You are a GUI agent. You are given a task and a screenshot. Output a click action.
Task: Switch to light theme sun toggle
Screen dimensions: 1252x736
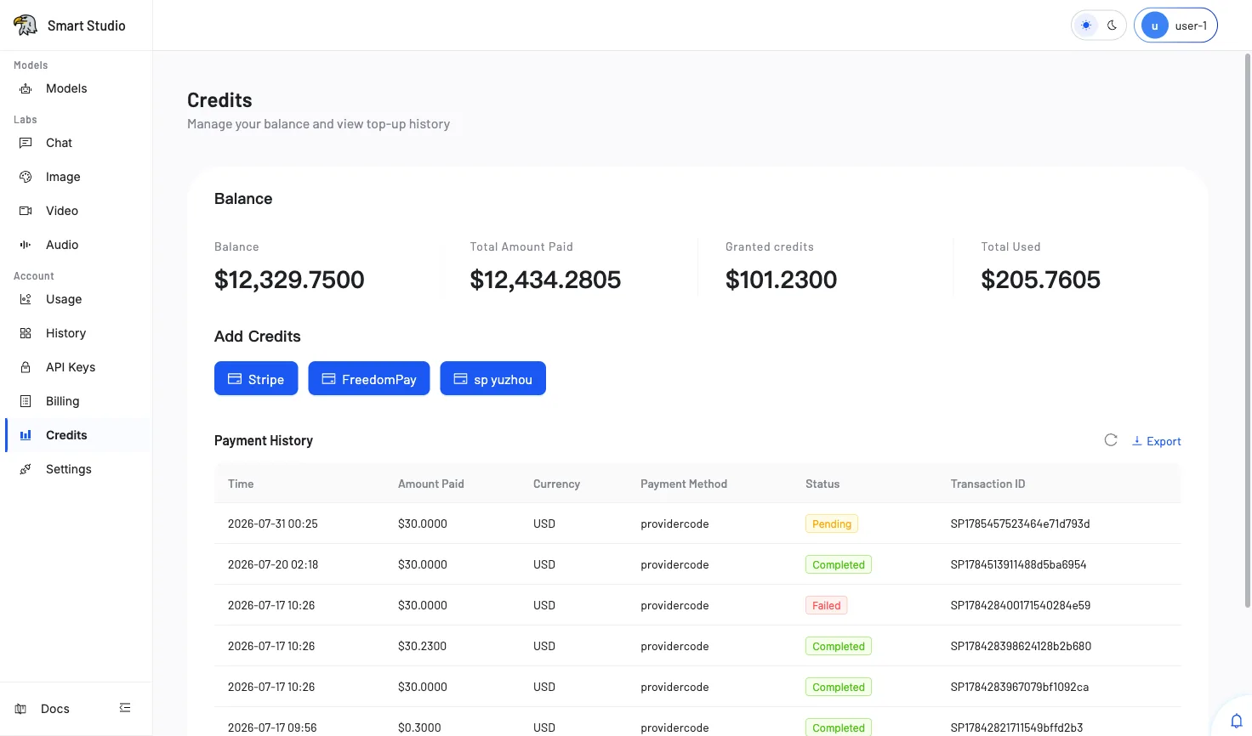point(1086,25)
